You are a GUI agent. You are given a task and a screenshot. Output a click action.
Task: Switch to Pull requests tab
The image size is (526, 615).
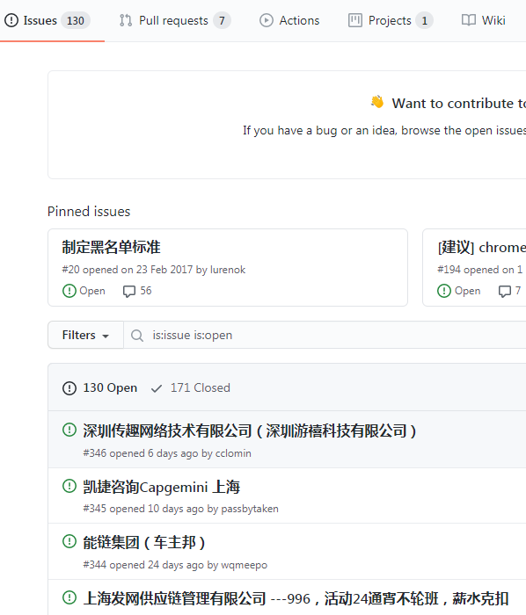(173, 20)
